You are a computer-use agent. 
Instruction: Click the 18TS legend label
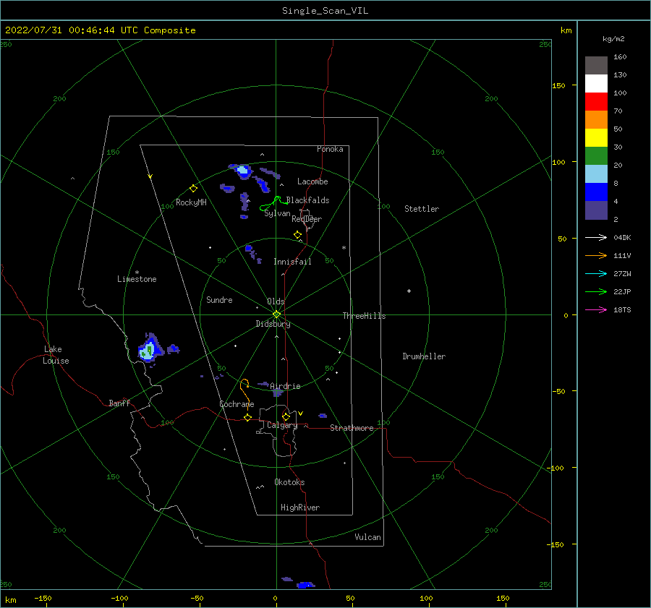622,310
